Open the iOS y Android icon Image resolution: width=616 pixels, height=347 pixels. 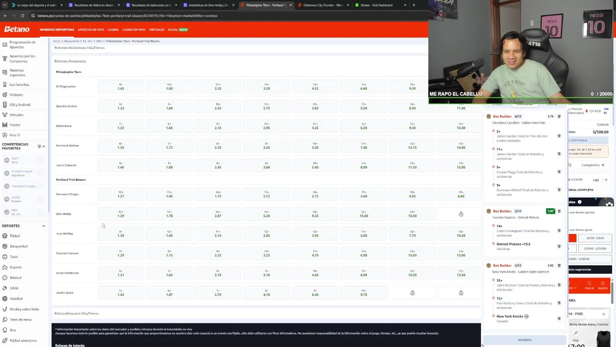pos(5,105)
